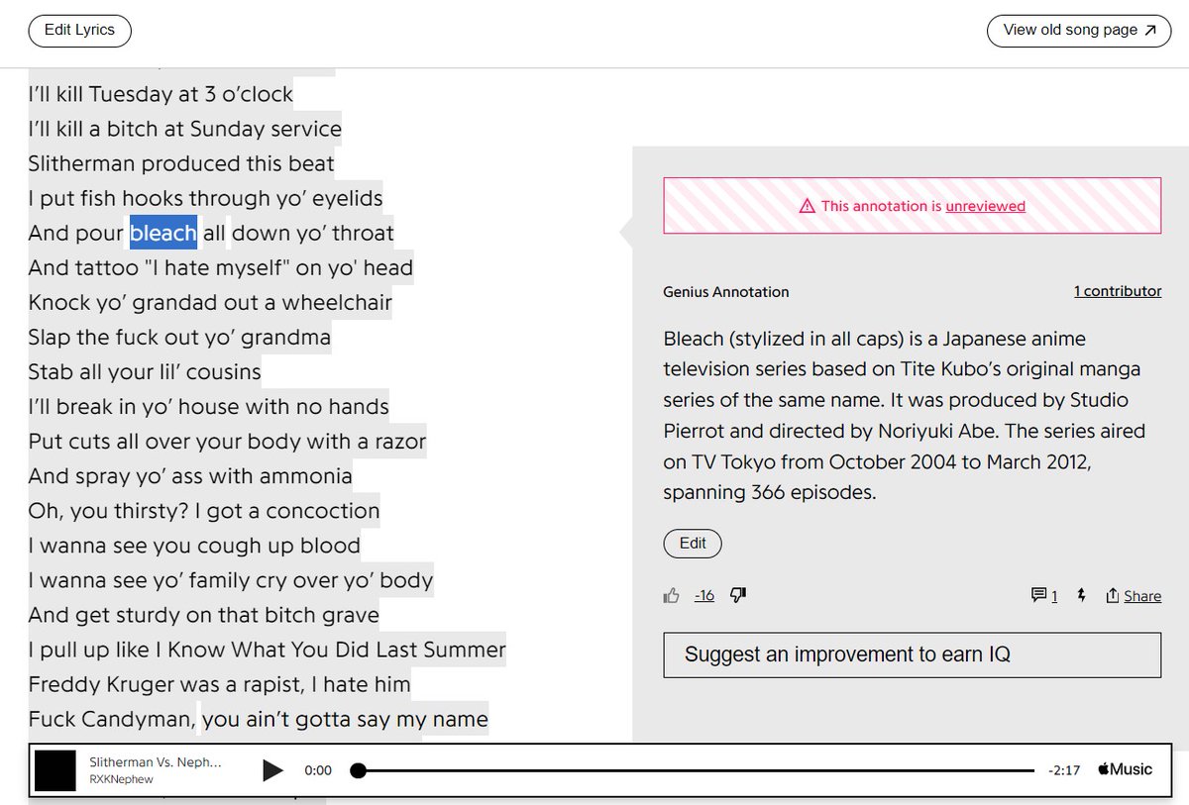Play the song in the player bar

pyautogui.click(x=272, y=770)
